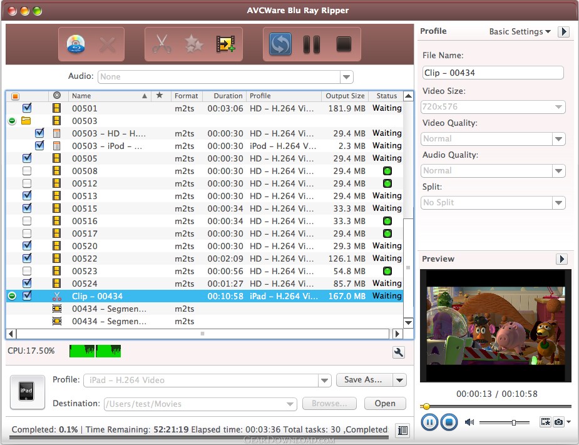Image resolution: width=579 pixels, height=445 pixels.
Task: Check the checkbox for 00516
Action: 26,221
